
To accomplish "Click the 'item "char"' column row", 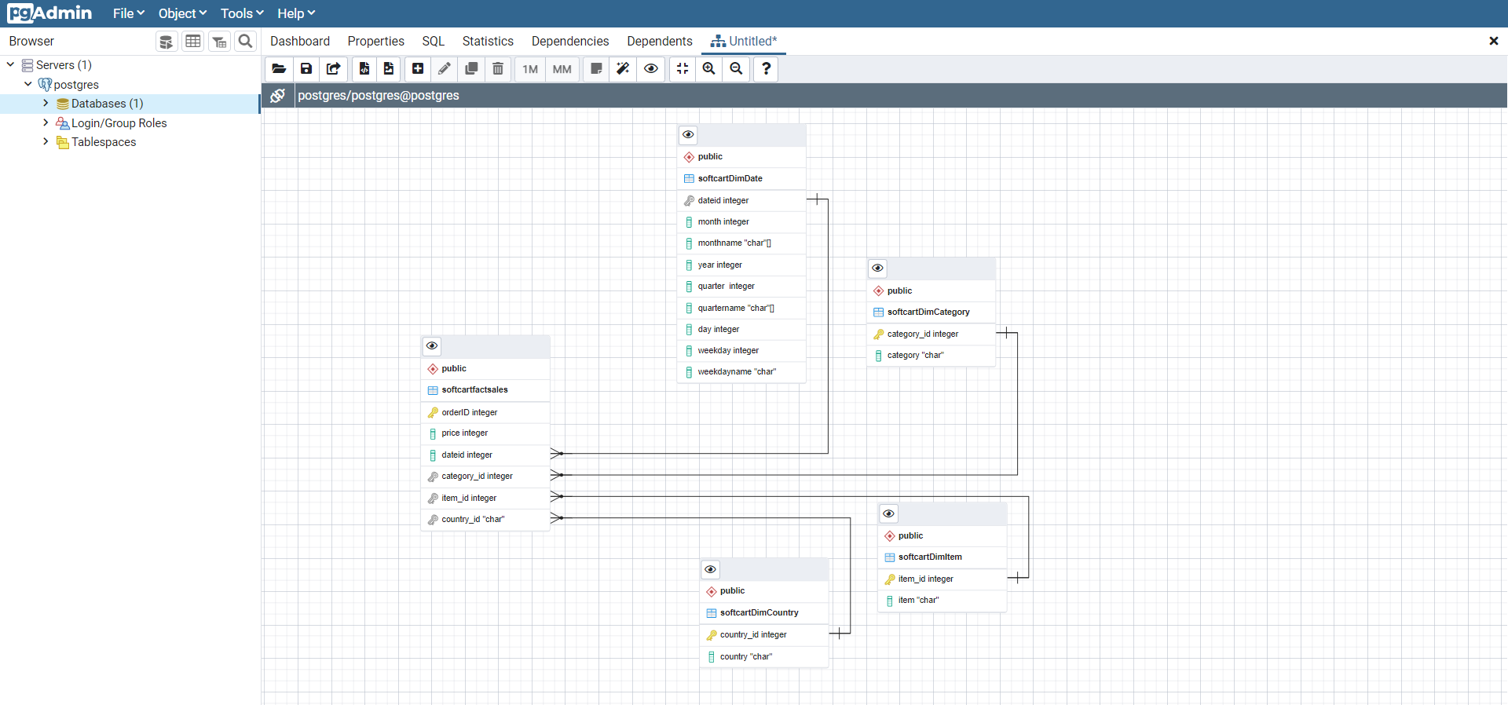I will 942,601.
